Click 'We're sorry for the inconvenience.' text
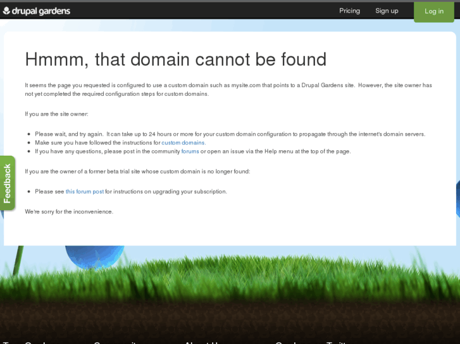Screen dimensions: 460x344 pos(69,211)
